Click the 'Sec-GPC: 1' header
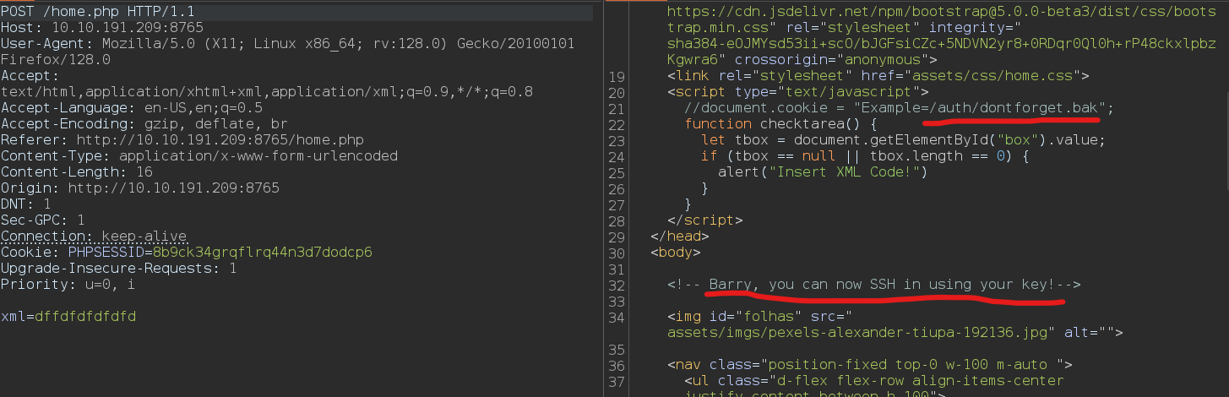The image size is (1229, 397). (42, 220)
